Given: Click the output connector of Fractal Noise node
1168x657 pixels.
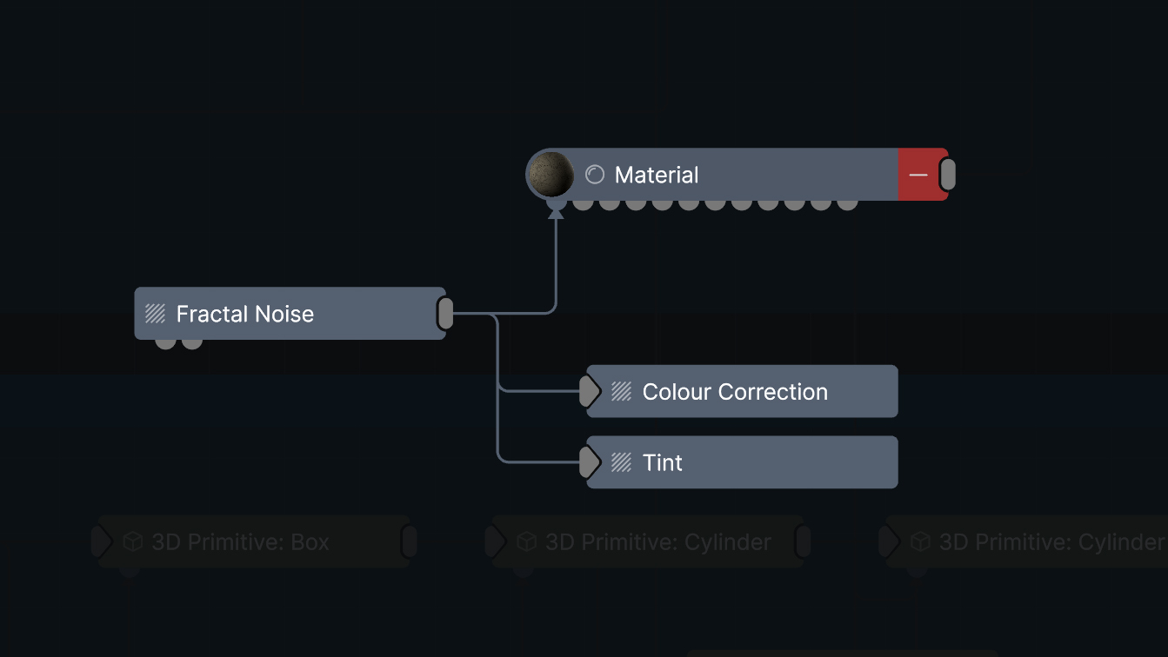Looking at the screenshot, I should coord(446,314).
